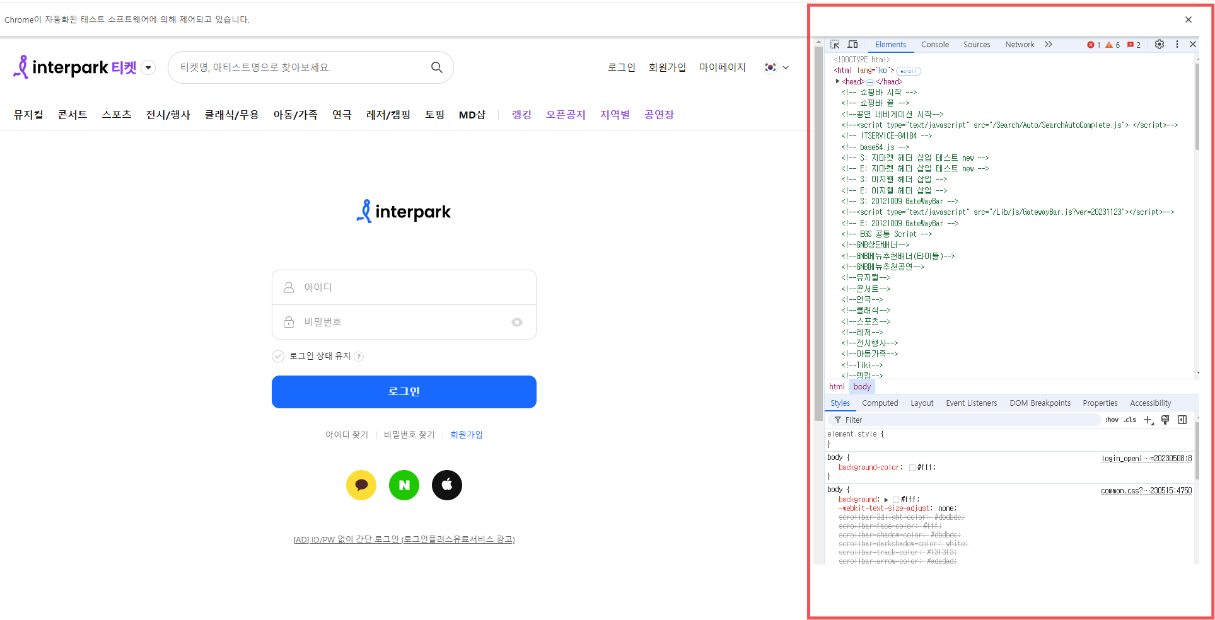Image resolution: width=1215 pixels, height=620 pixels.
Task: Expand the head element node
Action: [837, 81]
